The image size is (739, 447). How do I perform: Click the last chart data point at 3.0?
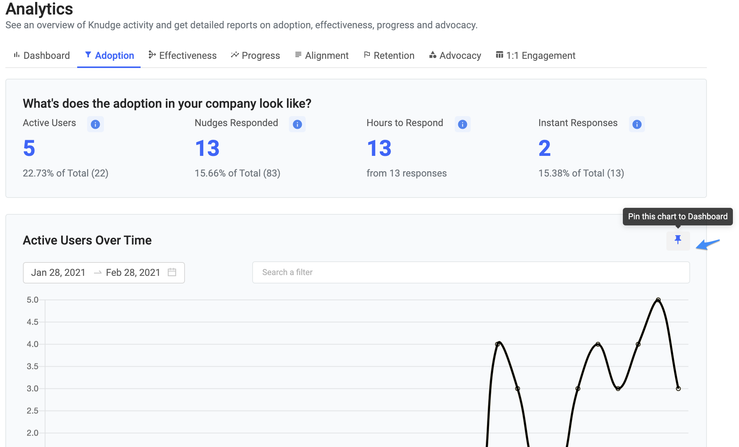(678, 389)
